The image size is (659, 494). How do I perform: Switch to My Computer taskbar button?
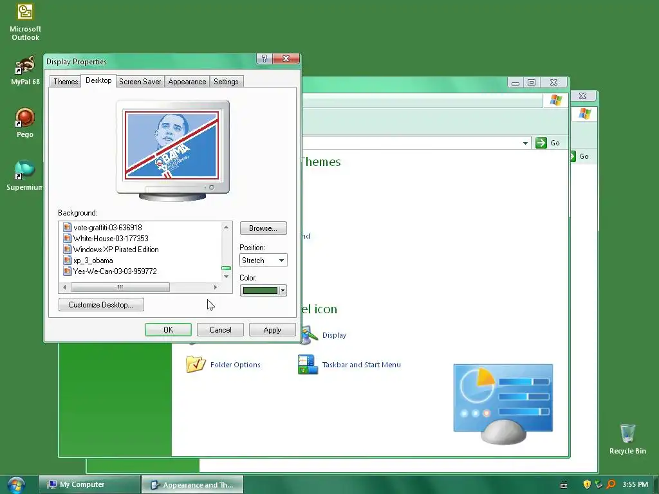coord(89,484)
